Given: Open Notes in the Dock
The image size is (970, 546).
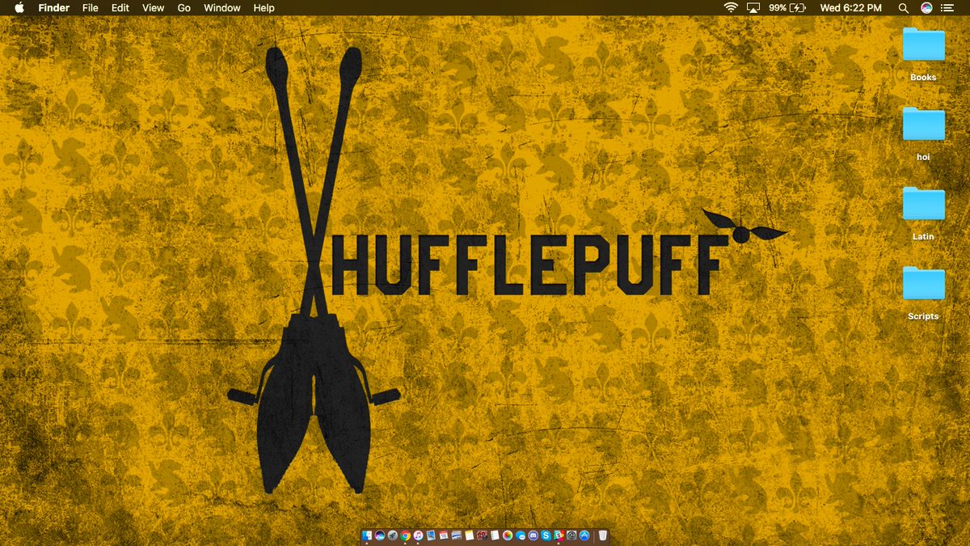Looking at the screenshot, I should 469,535.
